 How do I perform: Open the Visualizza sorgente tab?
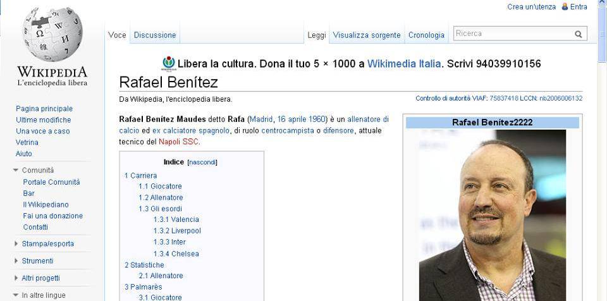pos(367,35)
